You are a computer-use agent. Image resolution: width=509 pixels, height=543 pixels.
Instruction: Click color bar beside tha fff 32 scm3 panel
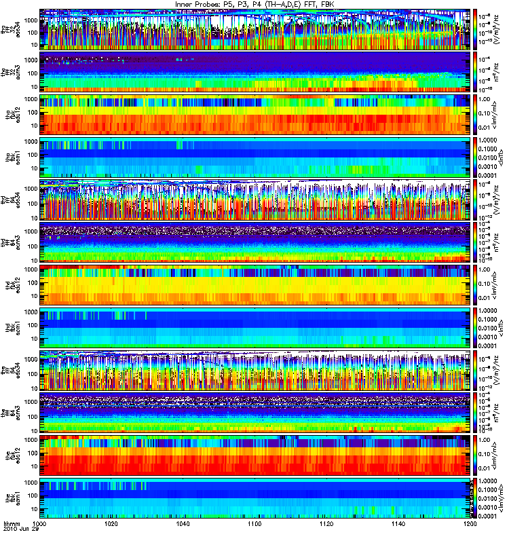475,72
